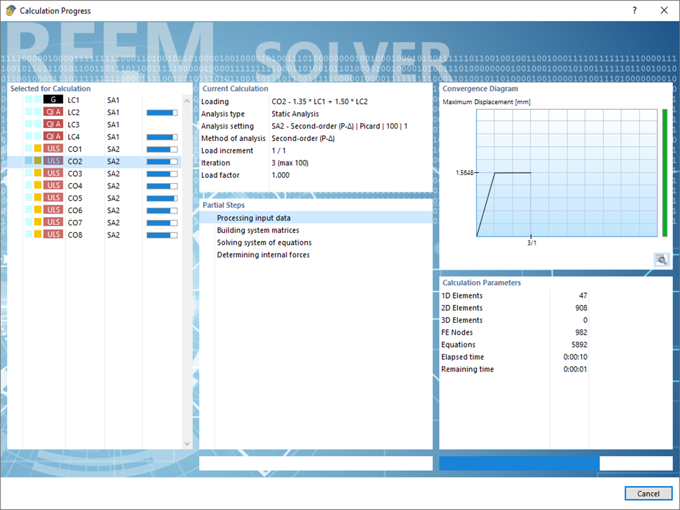
Task: Click the yellow color square for CO8
Action: pyautogui.click(x=37, y=235)
